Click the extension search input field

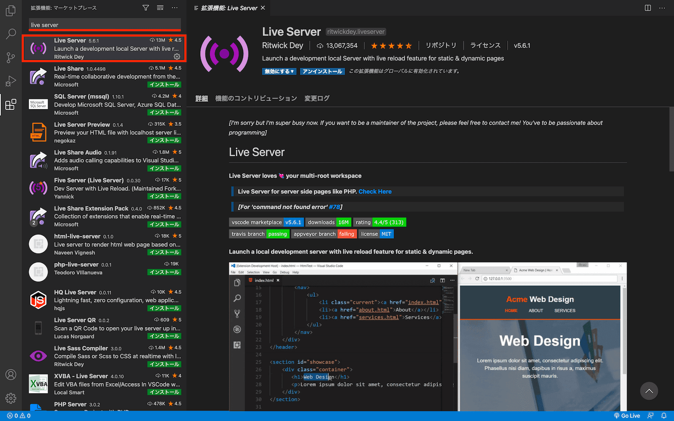pyautogui.click(x=105, y=25)
